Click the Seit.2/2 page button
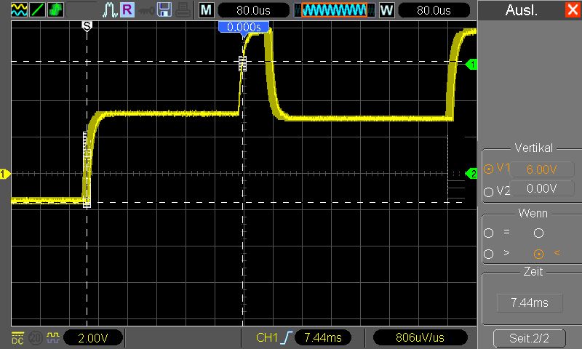582x349 pixels. [530, 338]
